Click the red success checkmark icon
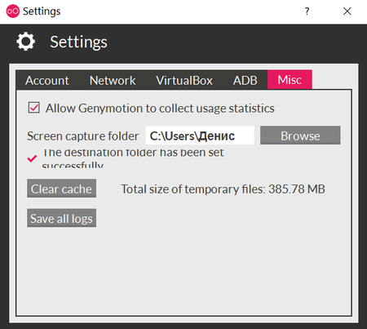 pyautogui.click(x=32, y=158)
